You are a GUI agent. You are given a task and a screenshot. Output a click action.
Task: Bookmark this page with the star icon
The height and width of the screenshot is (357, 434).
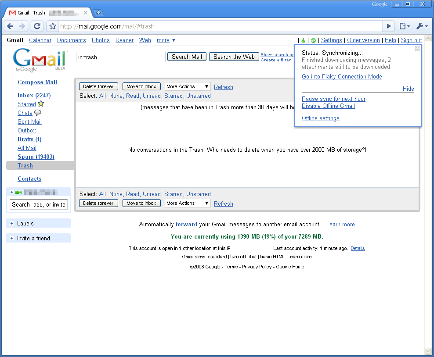click(53, 26)
